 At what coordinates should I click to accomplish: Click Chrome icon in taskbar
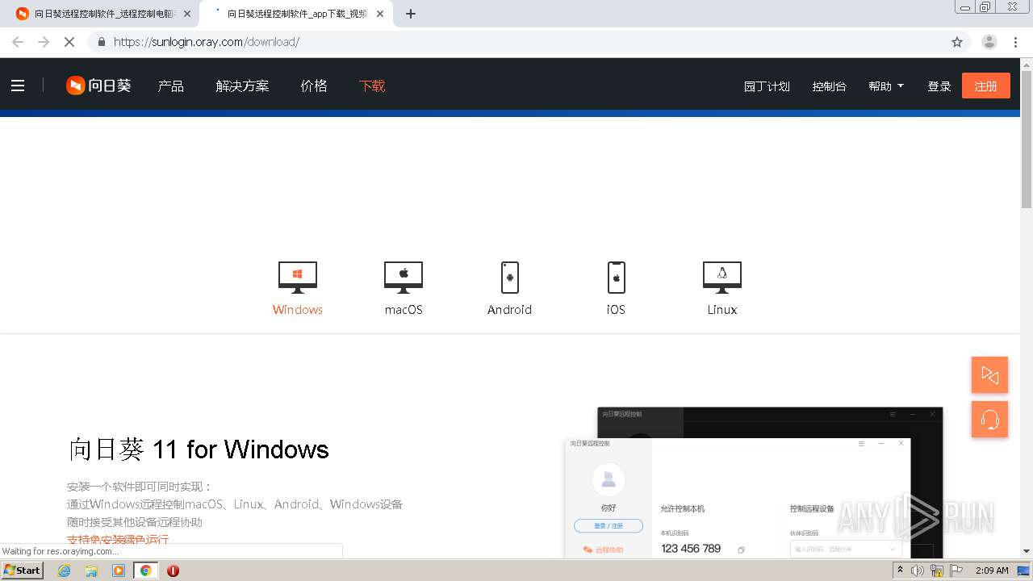coord(146,571)
